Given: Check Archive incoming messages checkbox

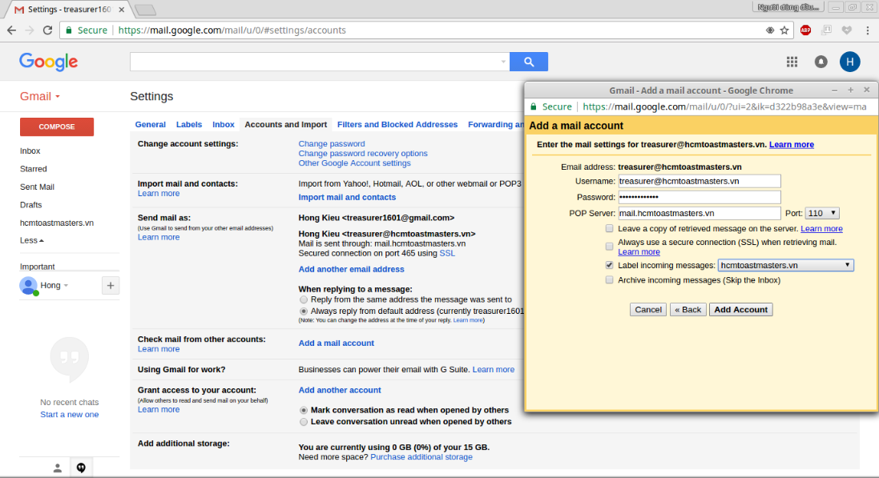Looking at the screenshot, I should point(609,280).
